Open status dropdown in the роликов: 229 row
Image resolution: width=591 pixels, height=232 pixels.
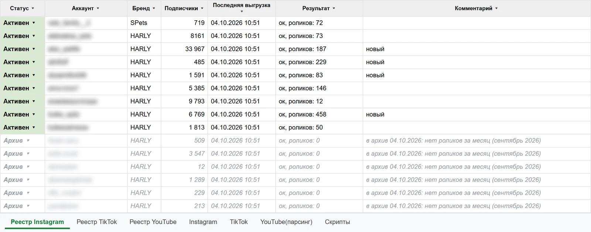click(34, 62)
